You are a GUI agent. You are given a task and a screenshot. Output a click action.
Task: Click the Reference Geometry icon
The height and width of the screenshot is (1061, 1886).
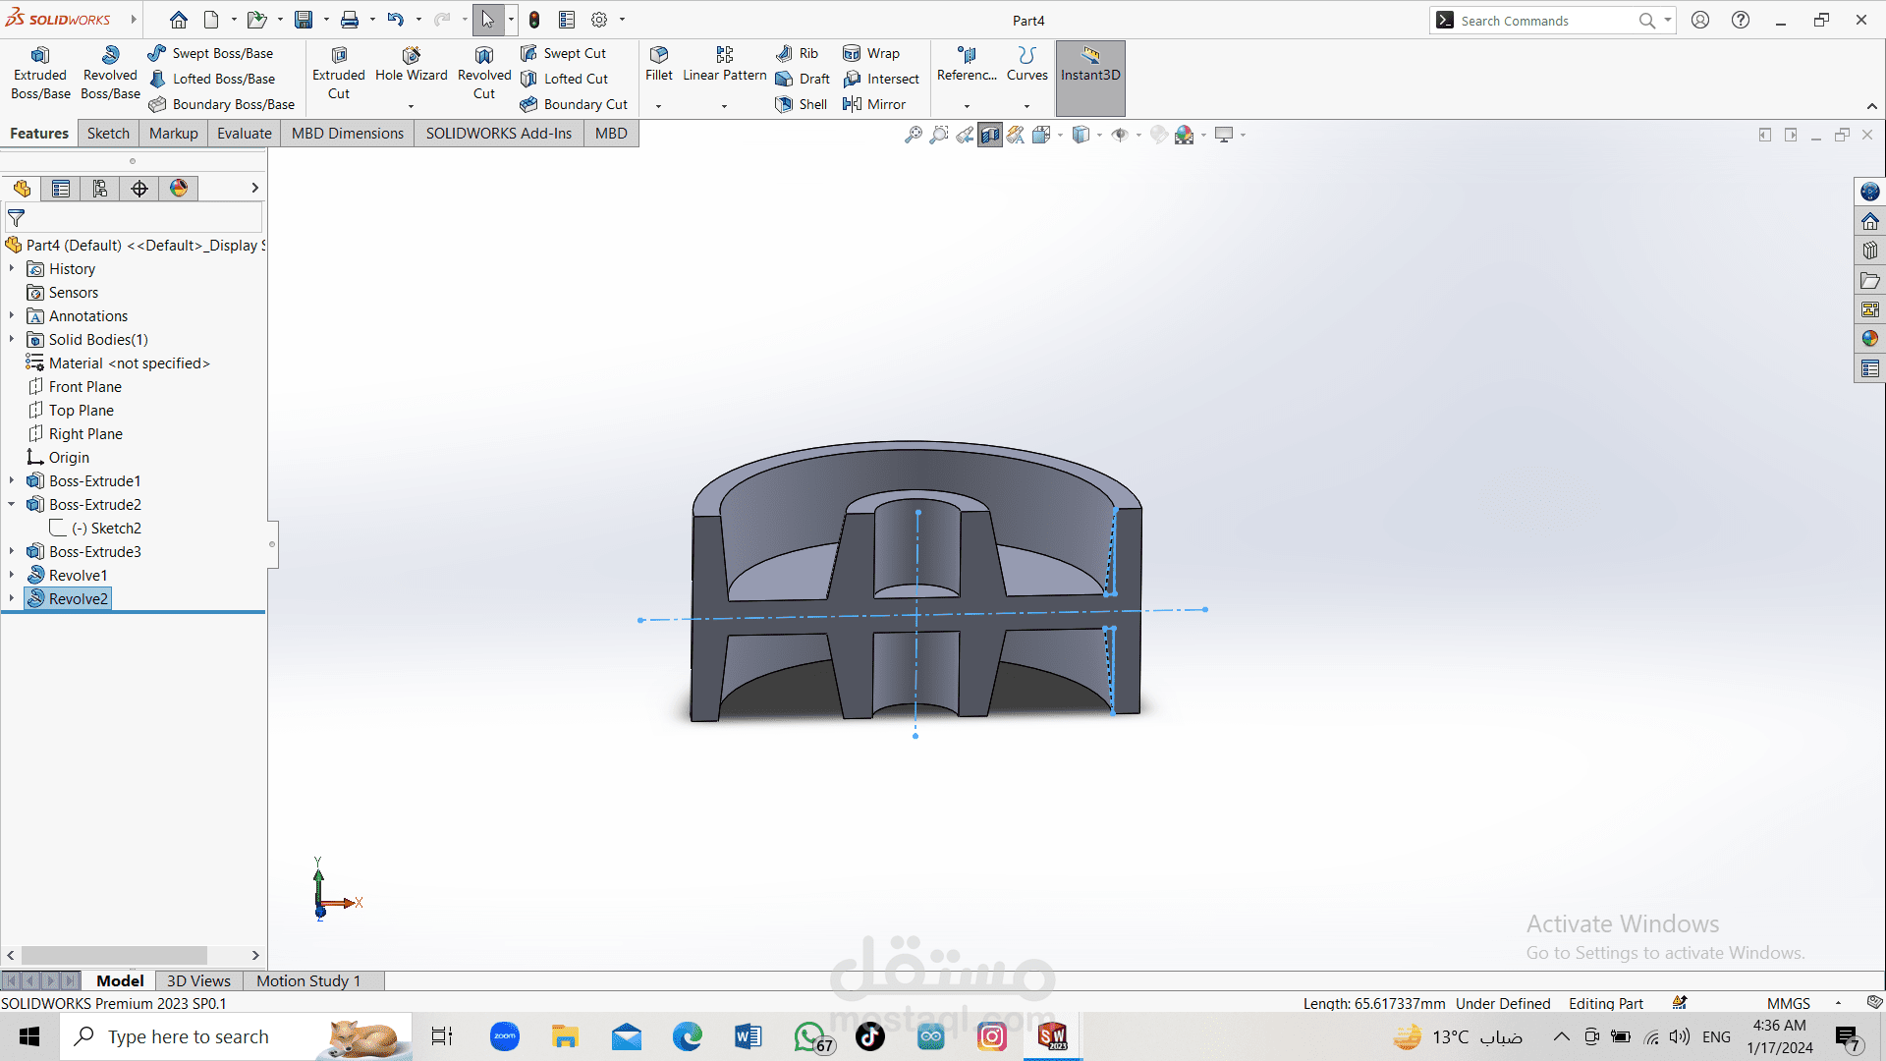coord(967,65)
